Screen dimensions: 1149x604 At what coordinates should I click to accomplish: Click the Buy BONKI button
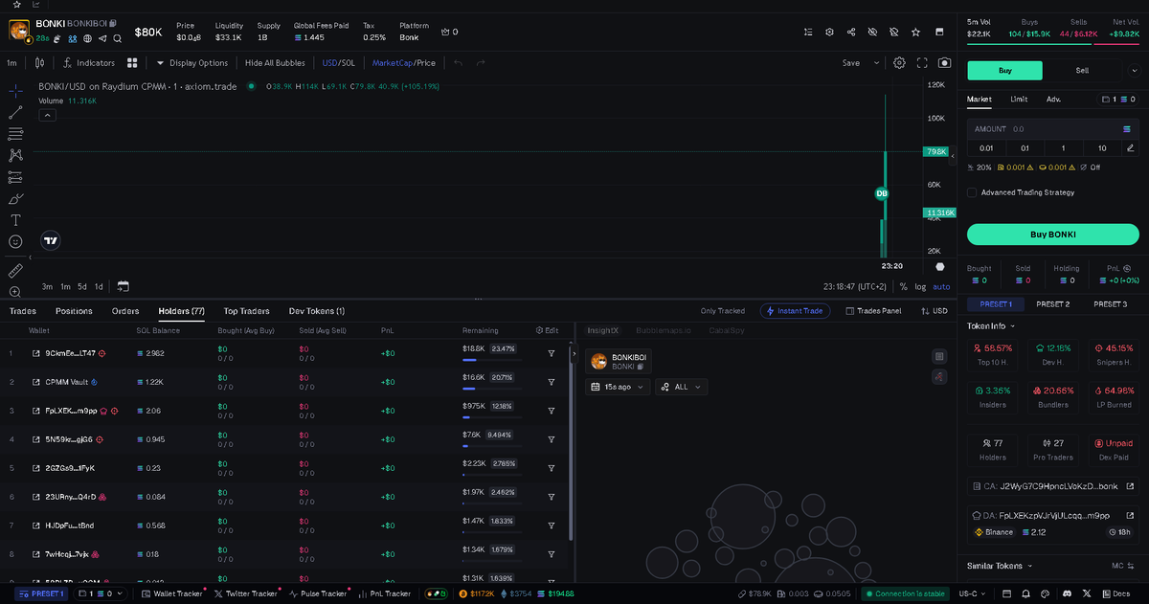click(1052, 234)
